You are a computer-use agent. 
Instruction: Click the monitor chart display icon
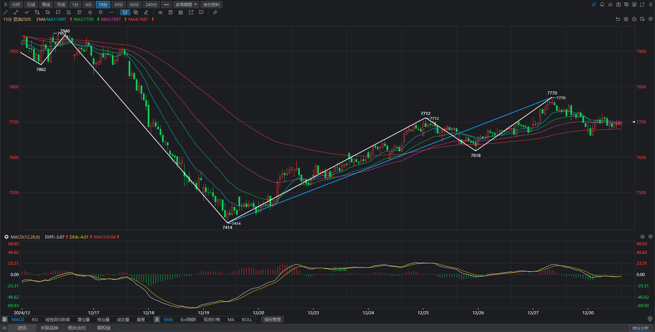[634, 4]
